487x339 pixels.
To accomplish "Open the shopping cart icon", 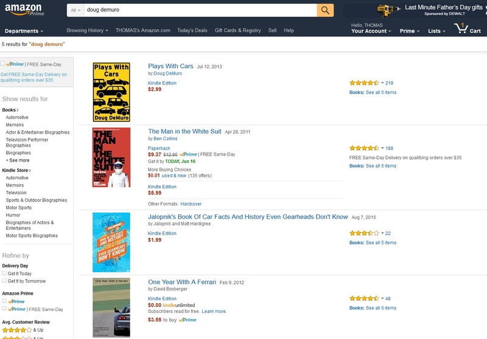I will 461,28.
